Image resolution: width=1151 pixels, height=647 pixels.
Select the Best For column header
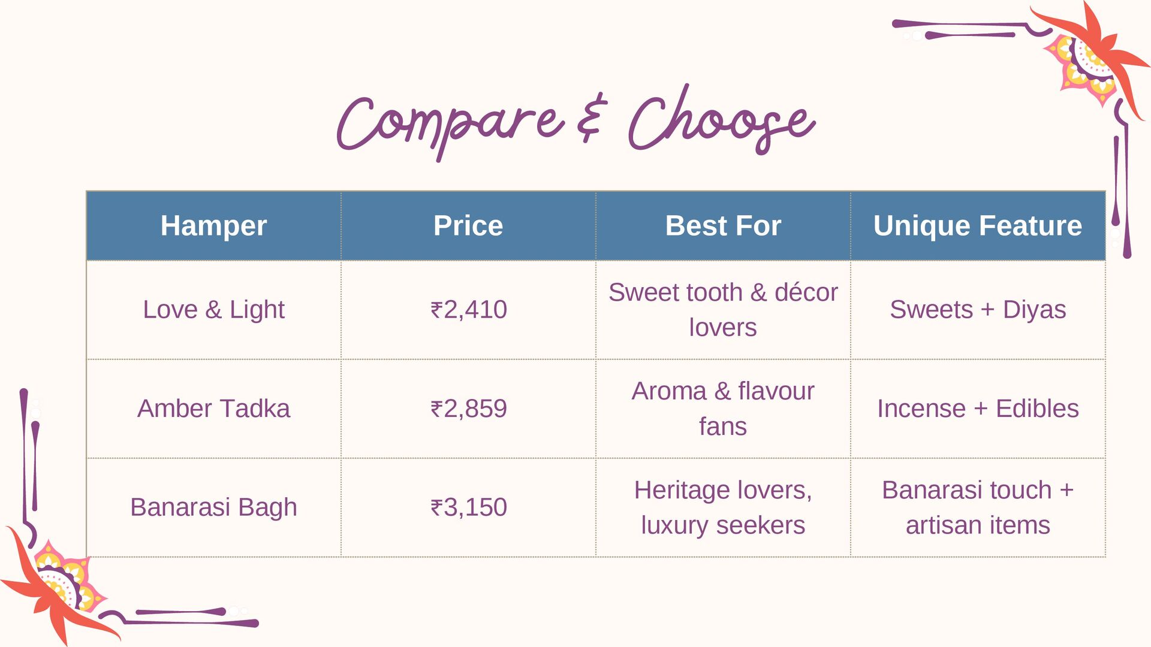tap(723, 226)
